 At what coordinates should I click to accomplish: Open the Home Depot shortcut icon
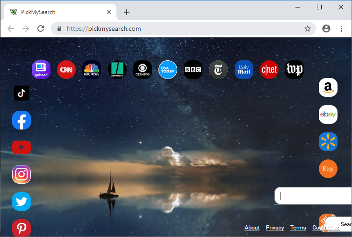click(323, 221)
